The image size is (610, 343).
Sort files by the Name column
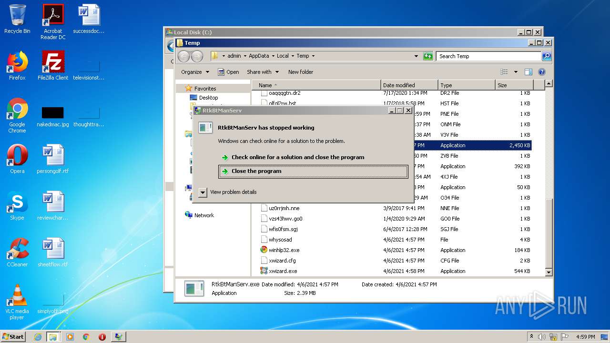point(316,85)
